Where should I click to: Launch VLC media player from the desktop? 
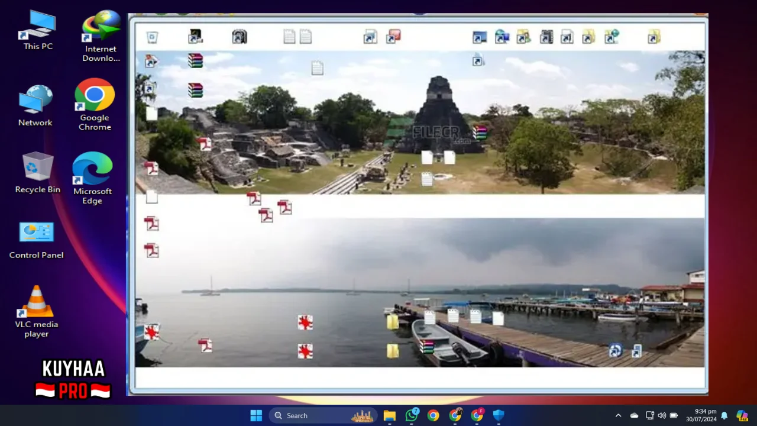point(37,311)
